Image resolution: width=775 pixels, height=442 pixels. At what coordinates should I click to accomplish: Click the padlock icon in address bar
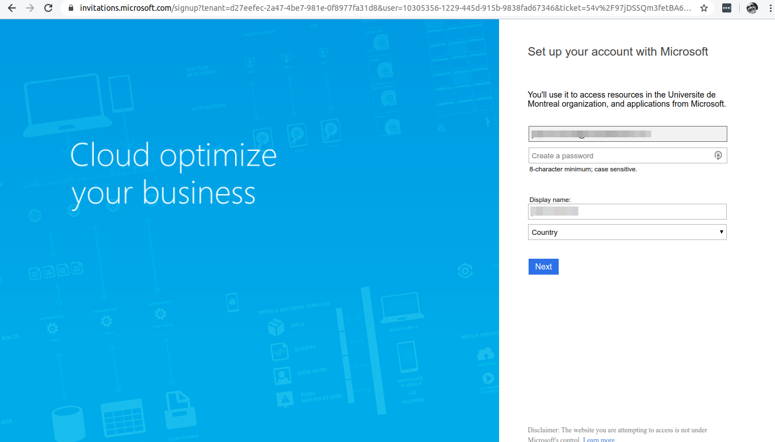[x=71, y=9]
